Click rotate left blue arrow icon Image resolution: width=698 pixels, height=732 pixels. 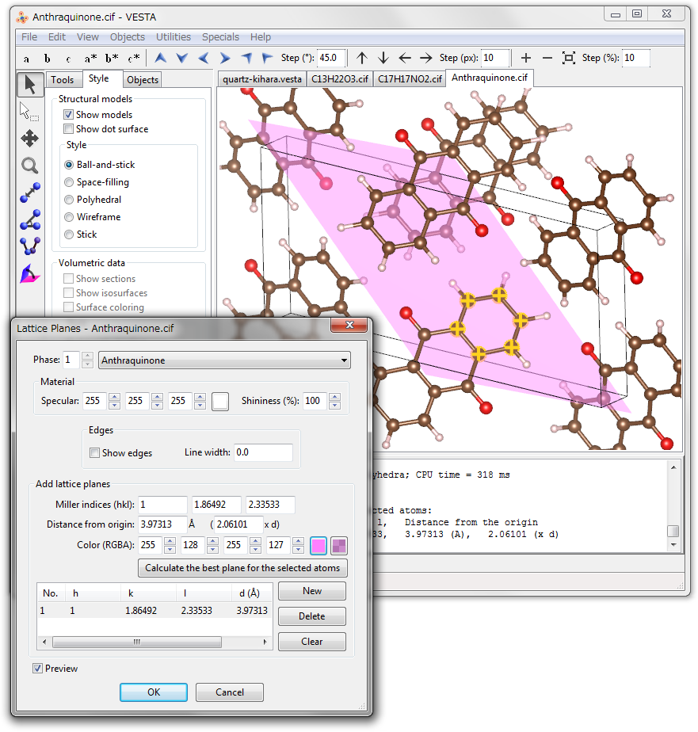point(204,58)
